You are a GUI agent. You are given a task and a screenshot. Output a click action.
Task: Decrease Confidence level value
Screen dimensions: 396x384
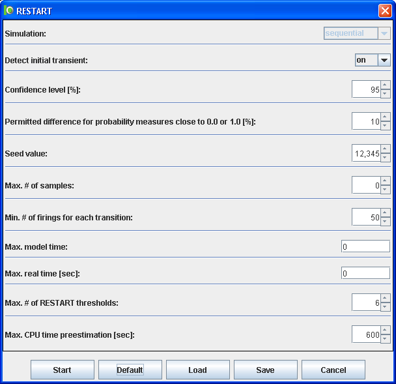tap(385, 93)
